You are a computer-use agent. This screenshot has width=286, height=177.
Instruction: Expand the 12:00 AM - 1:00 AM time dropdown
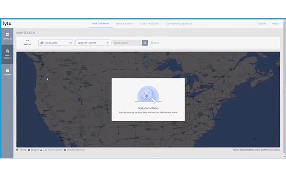pyautogui.click(x=108, y=43)
